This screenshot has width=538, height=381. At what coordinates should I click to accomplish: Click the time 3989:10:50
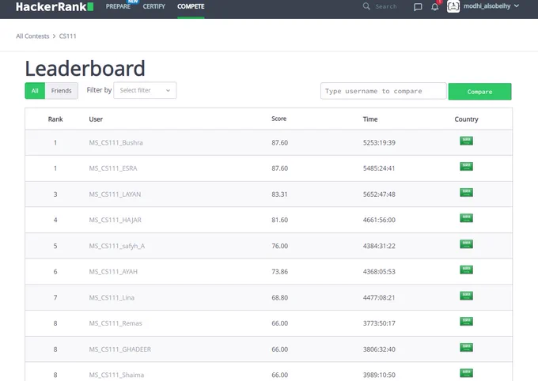379,375
